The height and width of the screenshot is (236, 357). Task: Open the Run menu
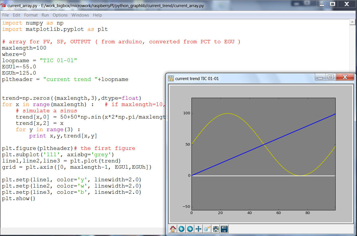(45, 15)
